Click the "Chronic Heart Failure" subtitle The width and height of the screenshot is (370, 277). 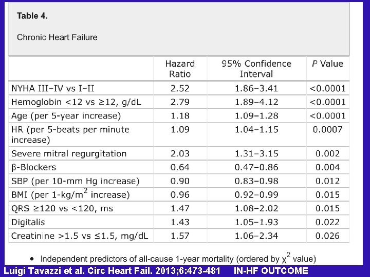(x=57, y=37)
